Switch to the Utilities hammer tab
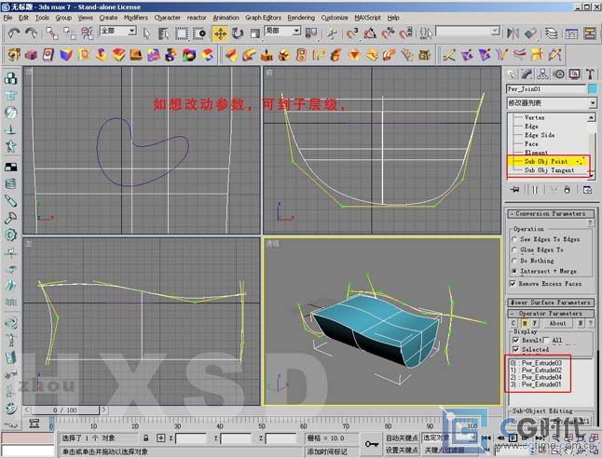Image resolution: width=602 pixels, height=458 pixels. tap(590, 74)
